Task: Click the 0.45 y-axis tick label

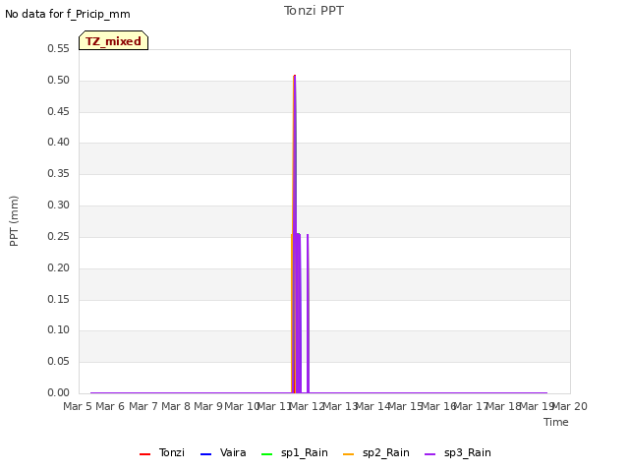Action: pos(58,111)
